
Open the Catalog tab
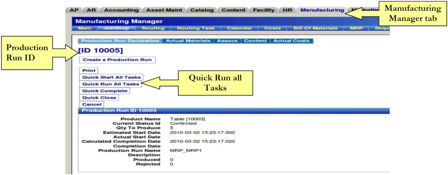coord(202,10)
